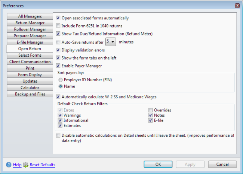Click the Reset Defaults gear icon
This screenshot has height=174, width=243.
(25, 165)
